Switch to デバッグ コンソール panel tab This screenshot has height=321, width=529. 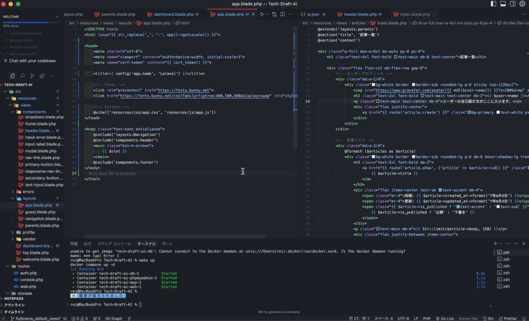click(114, 244)
